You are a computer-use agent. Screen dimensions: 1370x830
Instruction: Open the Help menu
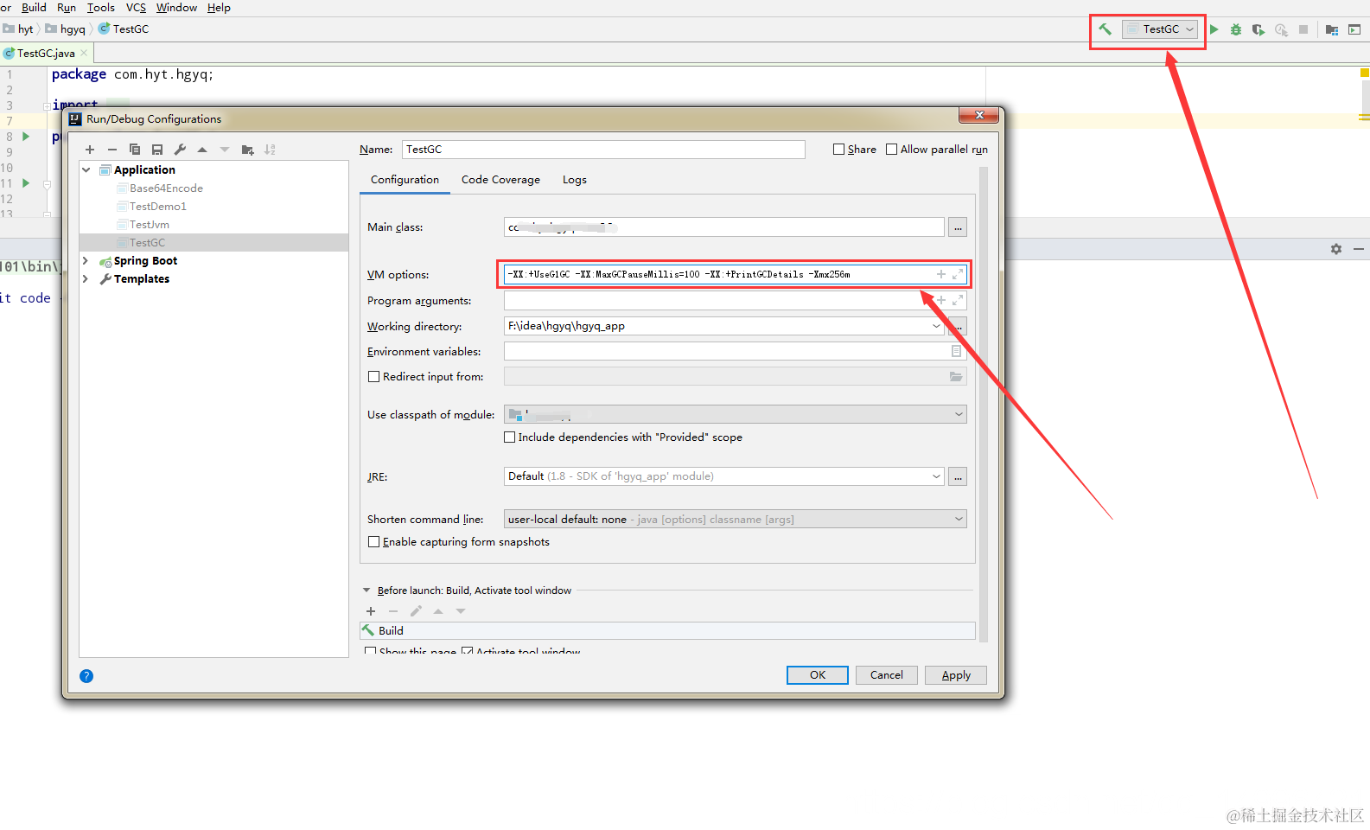coord(219,8)
